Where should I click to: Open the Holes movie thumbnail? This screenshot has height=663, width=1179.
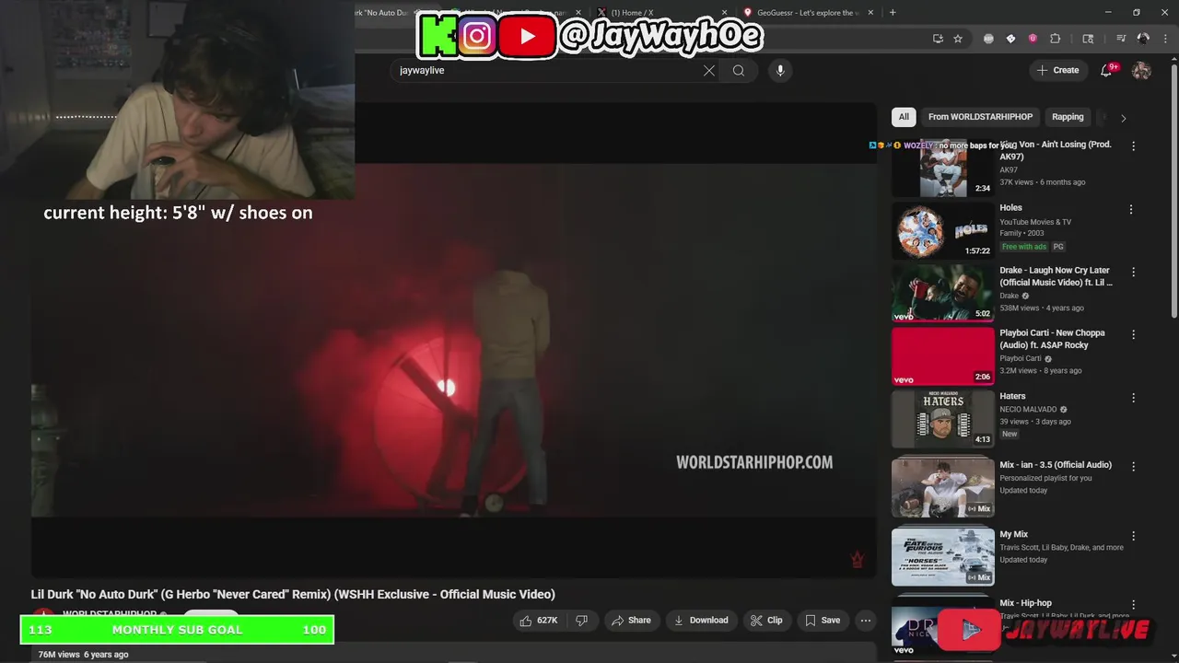(x=943, y=230)
